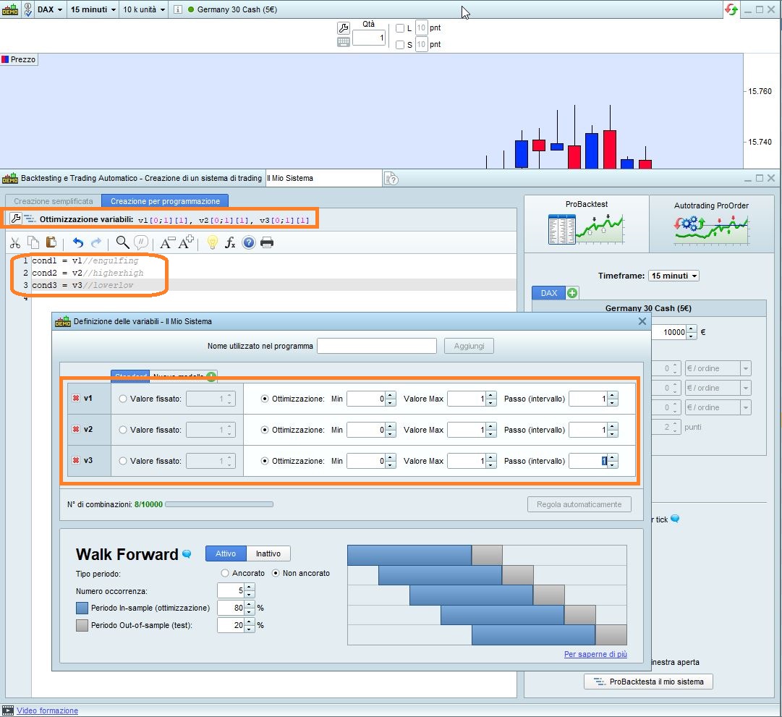Undo the last edit with the blue arrow
The width and height of the screenshot is (782, 717).
(x=78, y=242)
